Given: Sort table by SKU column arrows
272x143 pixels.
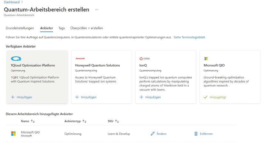Looking at the screenshot, I should 117,121.
